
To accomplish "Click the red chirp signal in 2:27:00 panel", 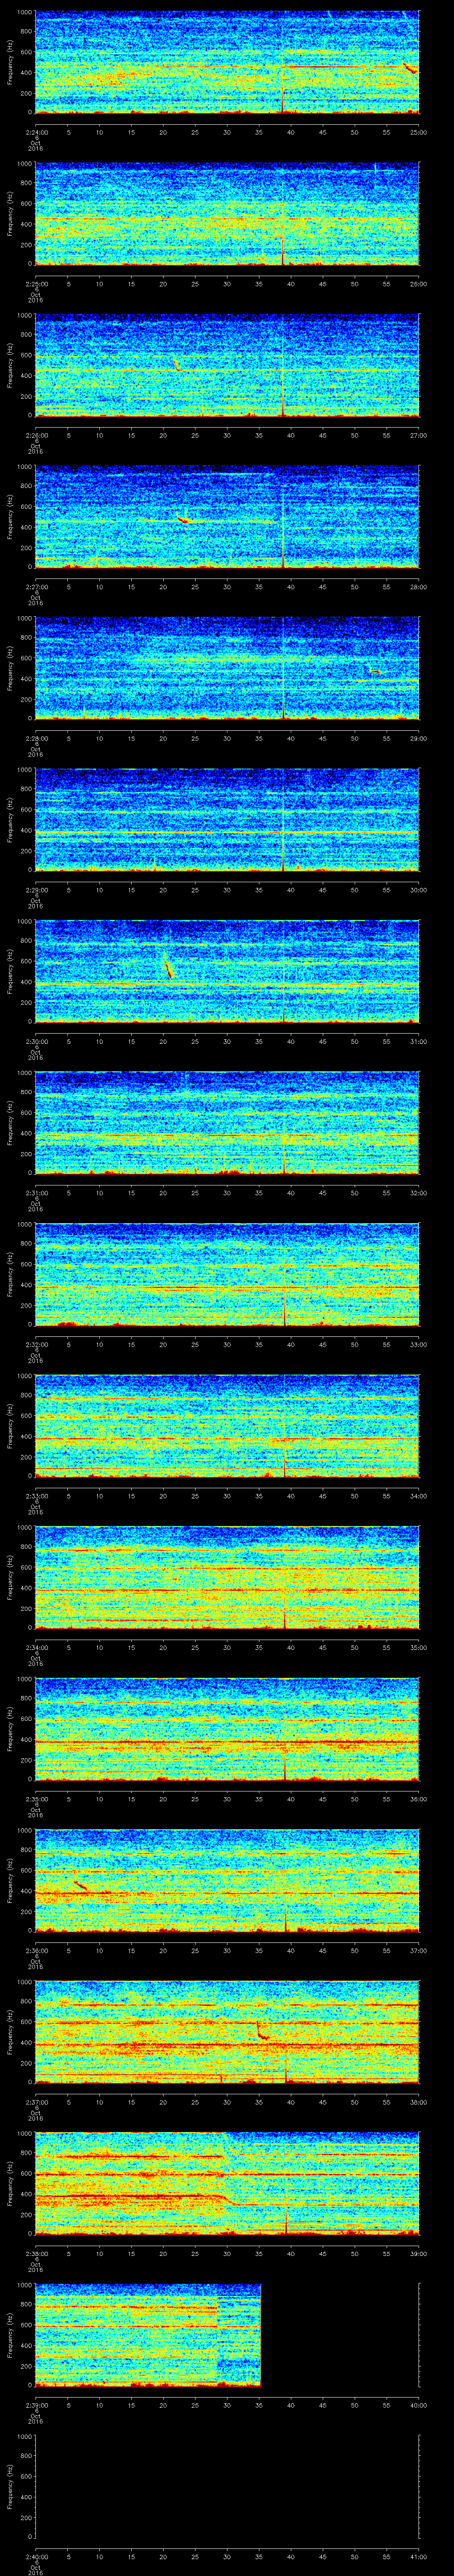I will pos(184,519).
